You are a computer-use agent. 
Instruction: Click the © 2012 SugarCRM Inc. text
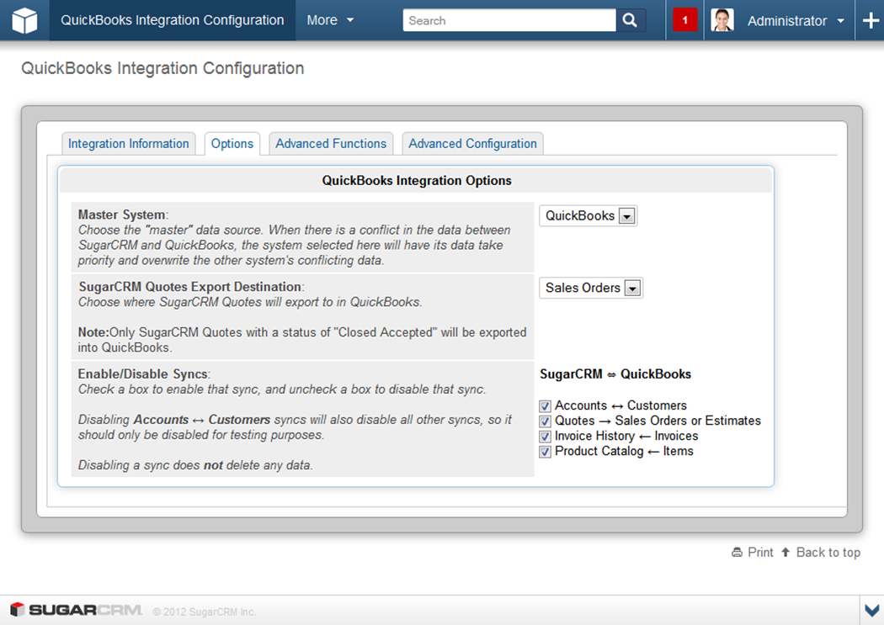point(204,612)
